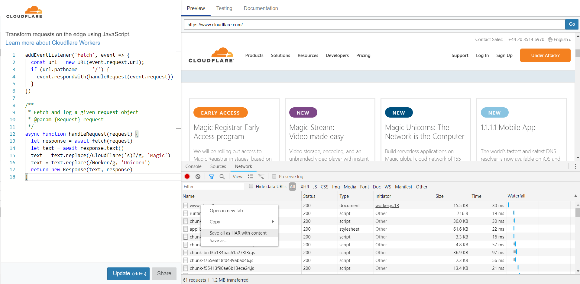This screenshot has width=580, height=284.
Task: Open Magic Stream: Video made easy card
Action: pyautogui.click(x=330, y=130)
